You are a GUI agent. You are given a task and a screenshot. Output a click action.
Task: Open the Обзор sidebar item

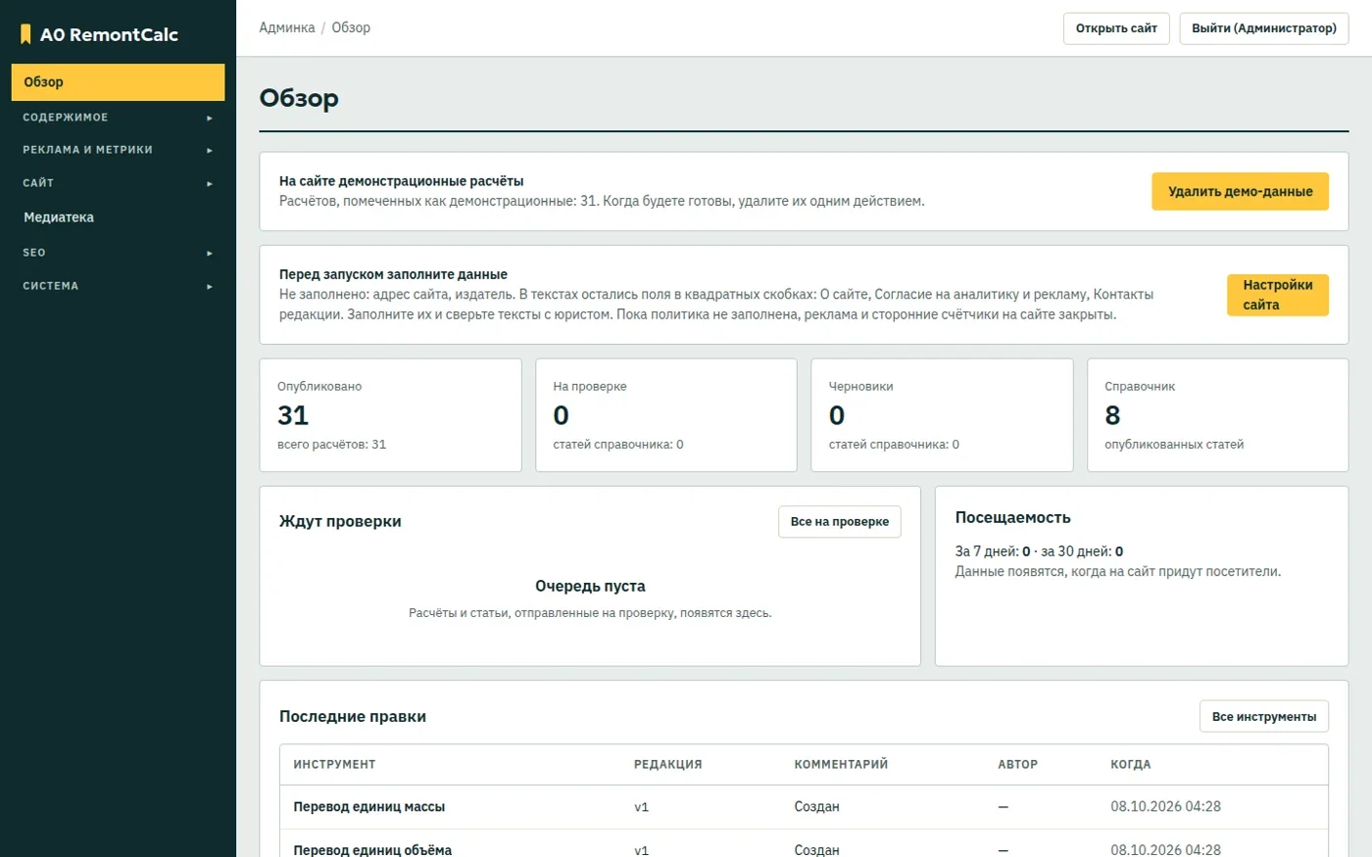(118, 82)
